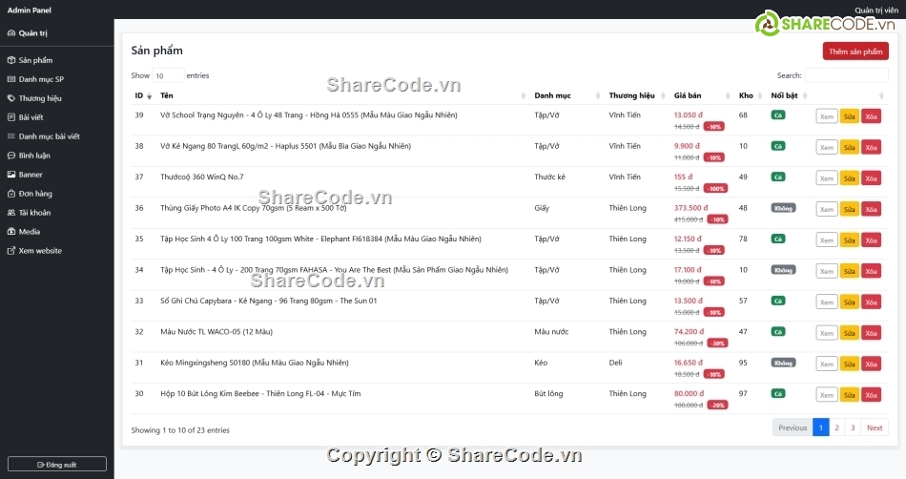Click the Tài khoản users icon
The image size is (906, 479).
point(11,213)
